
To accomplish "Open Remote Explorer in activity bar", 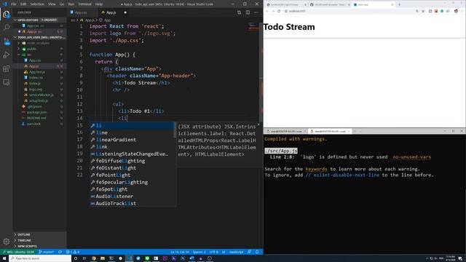I will point(7,82).
